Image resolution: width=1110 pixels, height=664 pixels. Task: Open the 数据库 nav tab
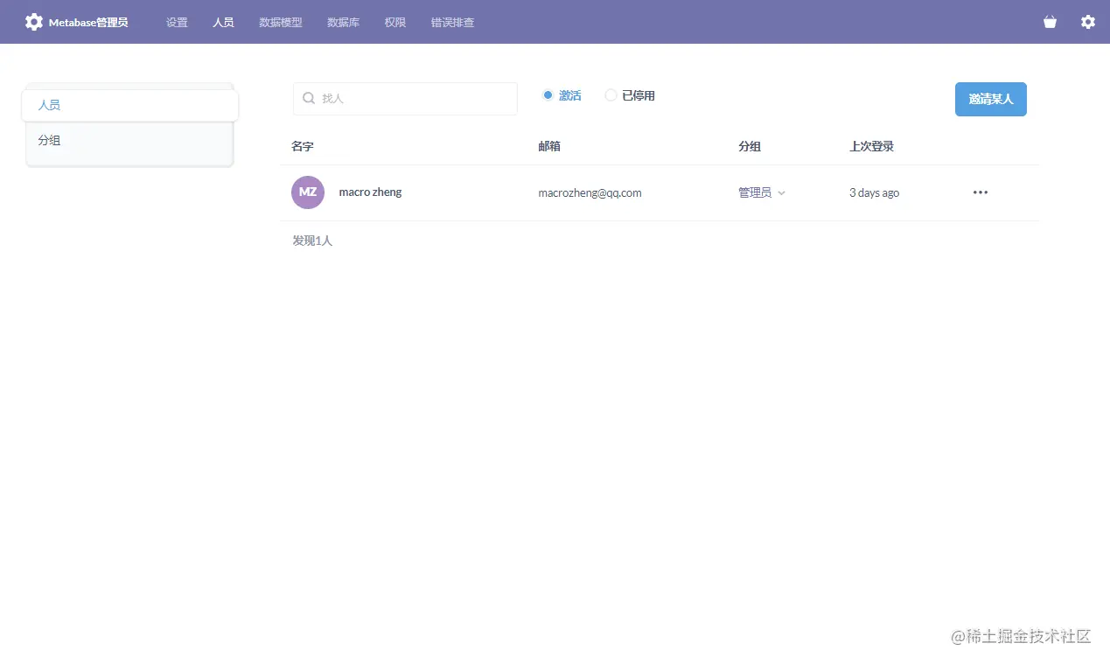coord(343,23)
